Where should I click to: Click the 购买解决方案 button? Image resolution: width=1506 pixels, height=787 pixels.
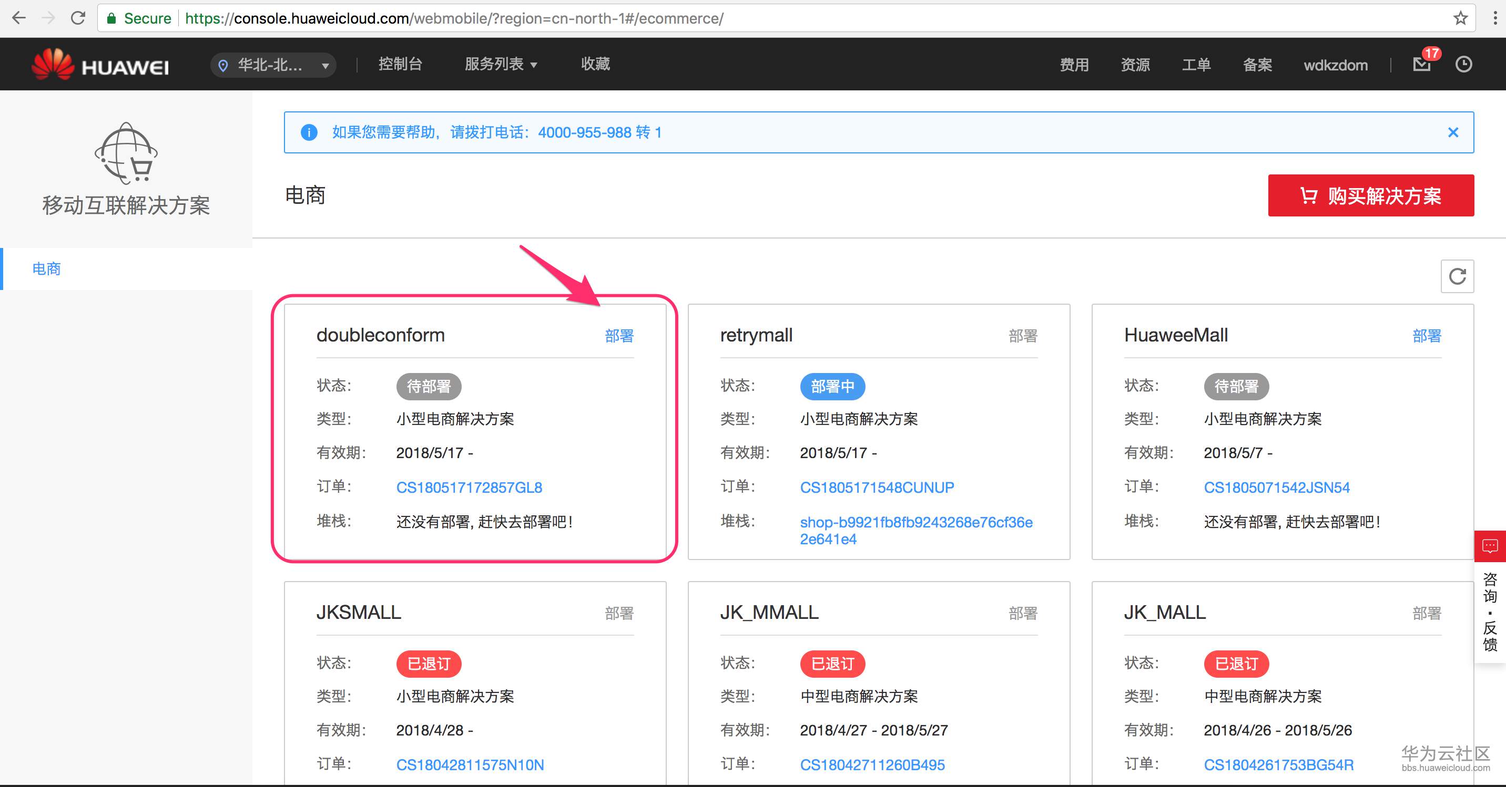1370,196
